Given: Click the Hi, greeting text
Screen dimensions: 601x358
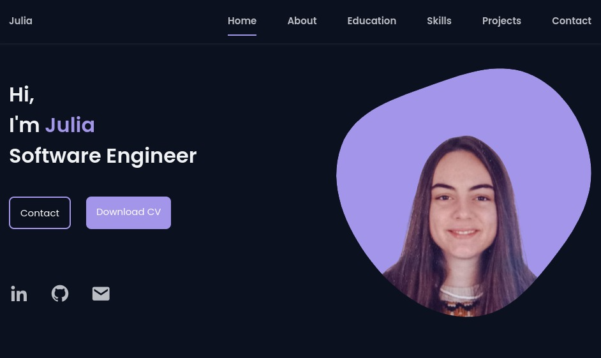Looking at the screenshot, I should 22,94.
